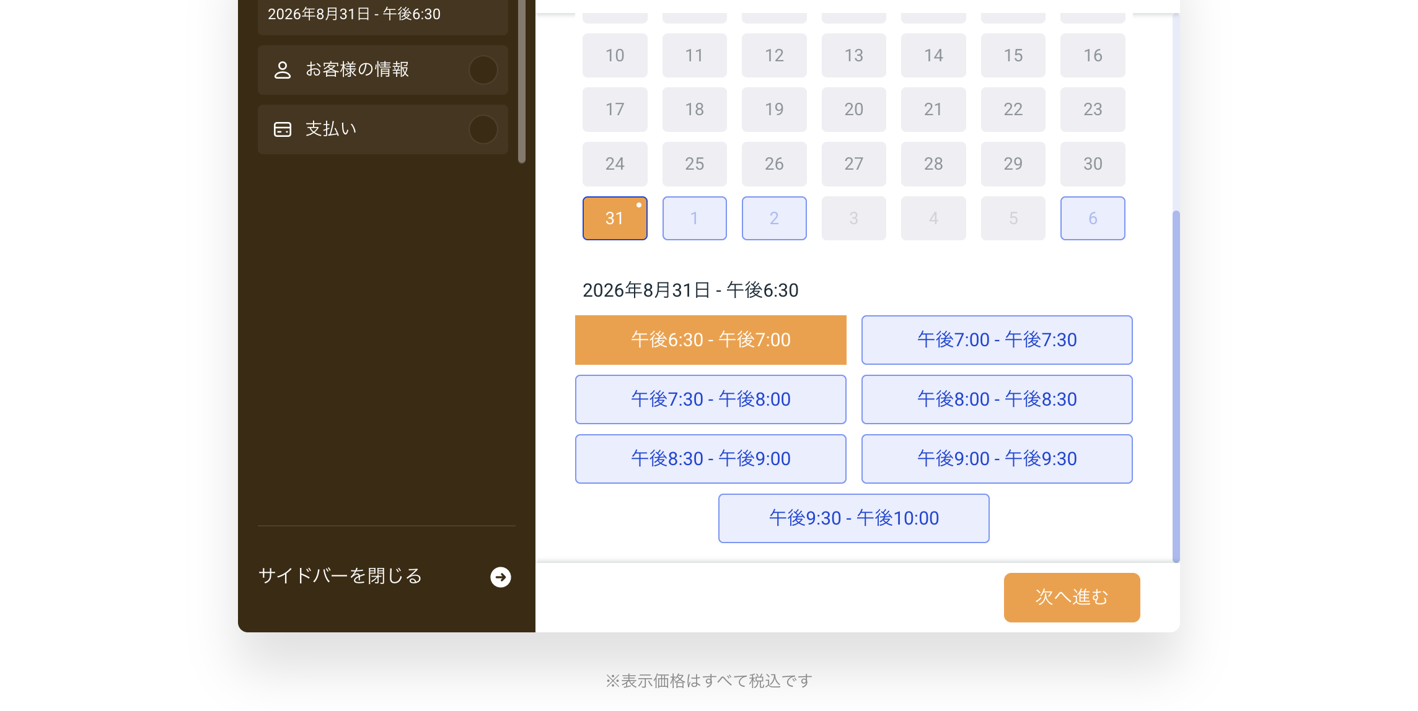Click calendar date 25
The height and width of the screenshot is (711, 1418).
695,164
